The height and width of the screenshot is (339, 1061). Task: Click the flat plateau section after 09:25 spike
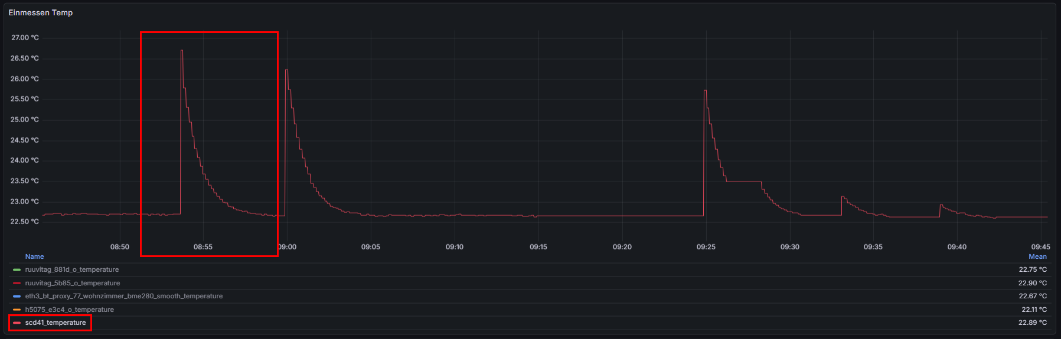coord(744,182)
